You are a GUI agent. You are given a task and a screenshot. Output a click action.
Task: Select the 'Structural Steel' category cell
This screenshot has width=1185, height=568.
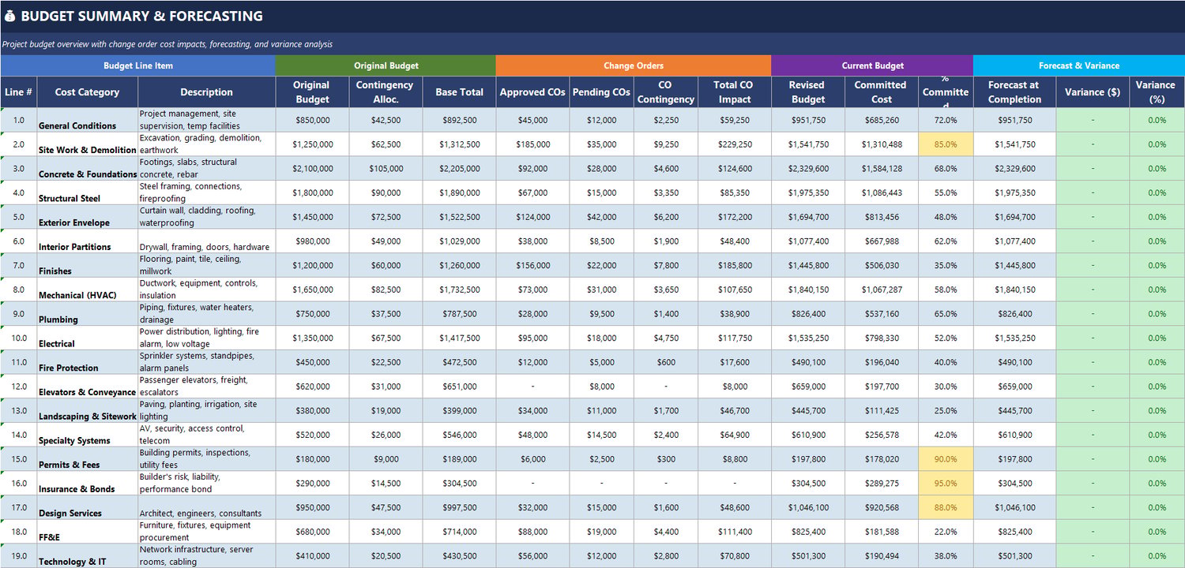pyautogui.click(x=88, y=192)
